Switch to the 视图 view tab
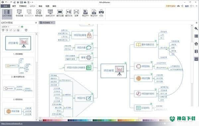The width and height of the screenshot is (199, 126). click(47, 6)
